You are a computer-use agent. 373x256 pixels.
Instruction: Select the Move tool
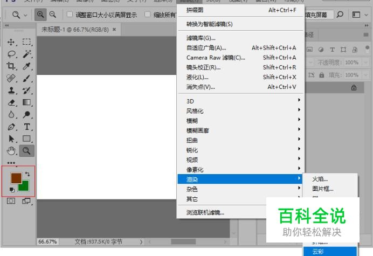(11, 42)
